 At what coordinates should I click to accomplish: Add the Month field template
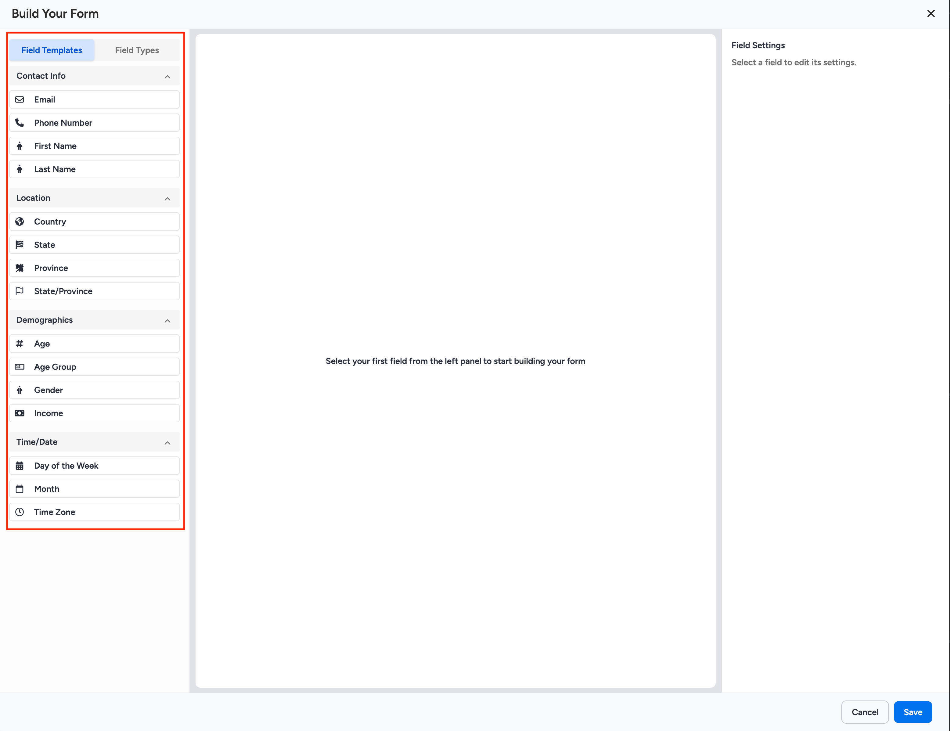coord(94,489)
